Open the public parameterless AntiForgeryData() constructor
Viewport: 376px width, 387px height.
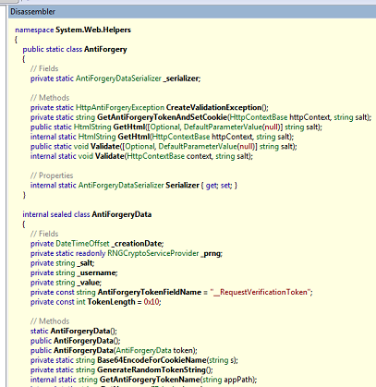pos(83,341)
